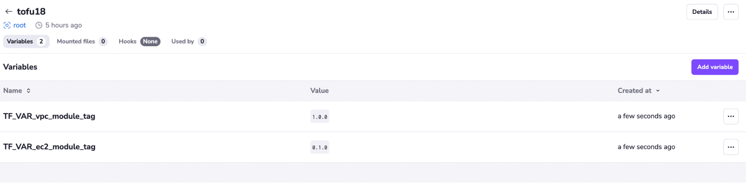Select the TF_VAR_vpc_module_tag variable name
Image resolution: width=746 pixels, height=183 pixels.
pyautogui.click(x=49, y=116)
